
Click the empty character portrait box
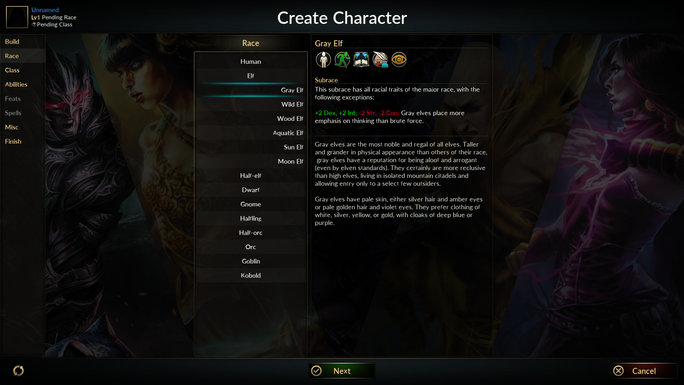click(x=17, y=17)
